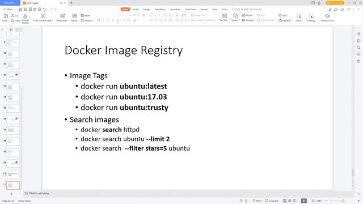Select slide 21 thumbnail

click(13, 174)
